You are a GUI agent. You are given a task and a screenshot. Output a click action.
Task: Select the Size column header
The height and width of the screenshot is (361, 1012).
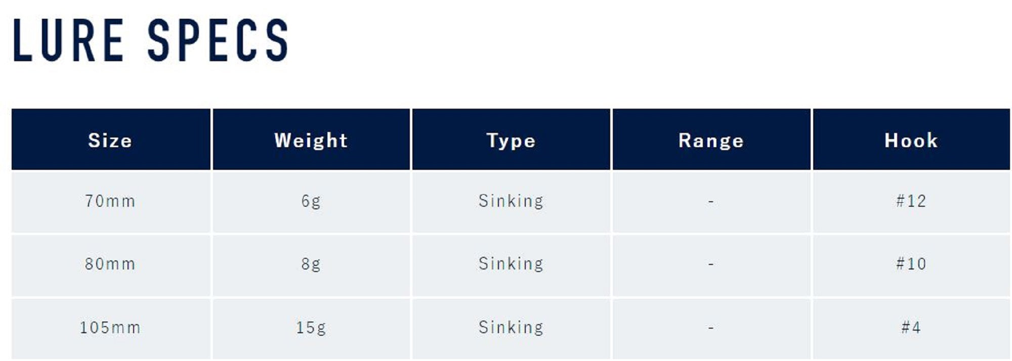click(x=110, y=140)
